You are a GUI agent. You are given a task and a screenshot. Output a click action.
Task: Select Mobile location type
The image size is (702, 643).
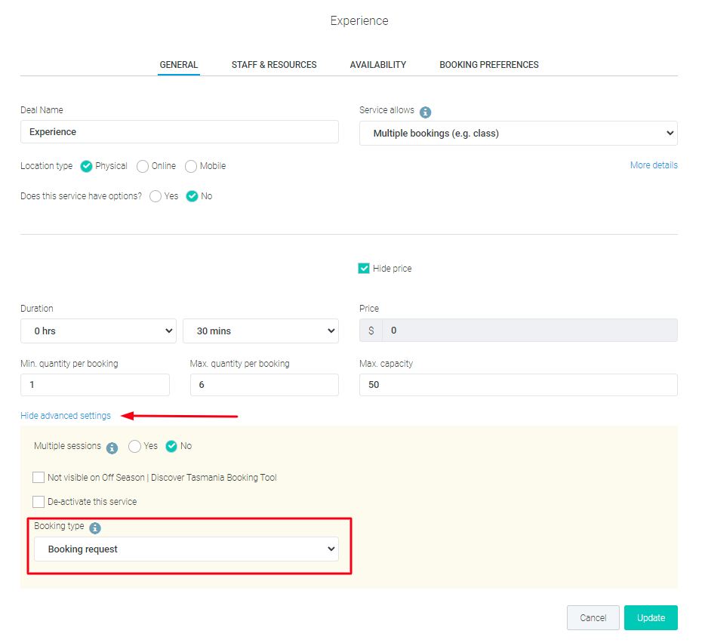click(x=191, y=166)
